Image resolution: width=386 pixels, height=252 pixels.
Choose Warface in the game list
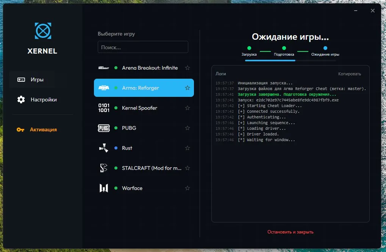144,188
